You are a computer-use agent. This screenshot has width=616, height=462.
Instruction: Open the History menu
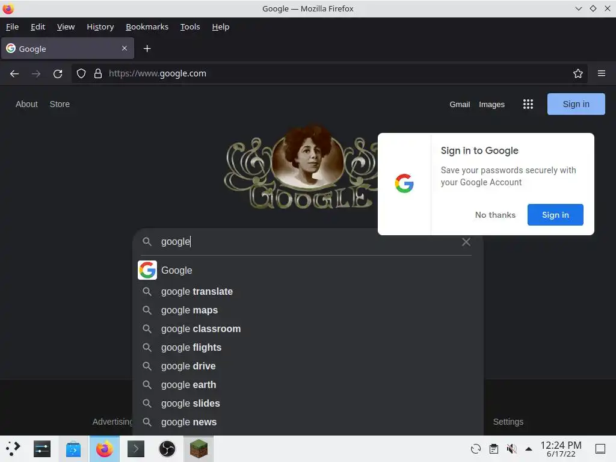(x=100, y=26)
